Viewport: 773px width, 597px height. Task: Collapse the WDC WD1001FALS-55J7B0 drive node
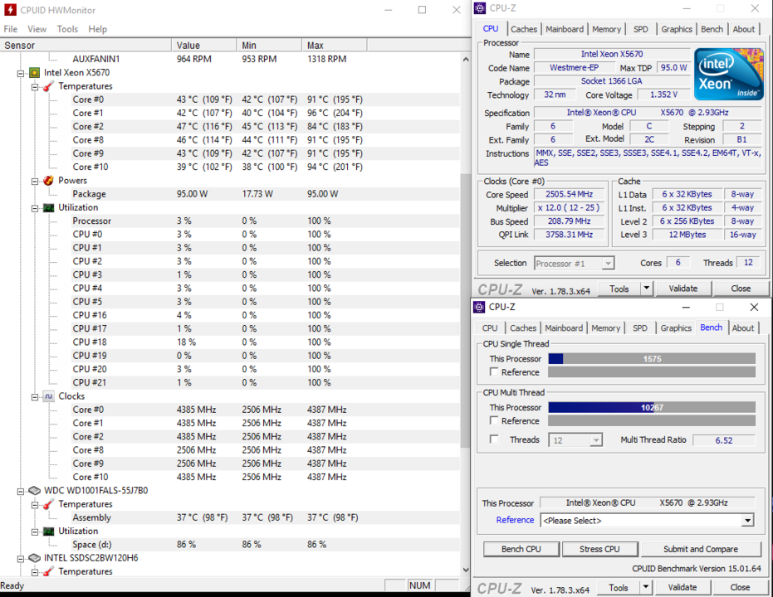21,491
